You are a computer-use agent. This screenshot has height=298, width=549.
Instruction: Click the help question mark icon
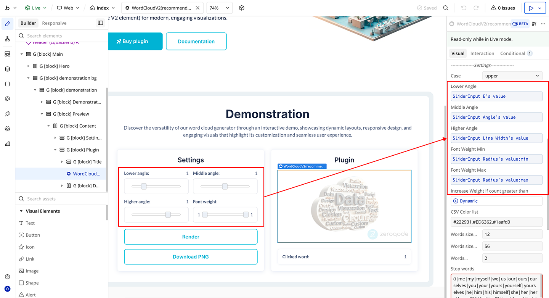(7, 277)
